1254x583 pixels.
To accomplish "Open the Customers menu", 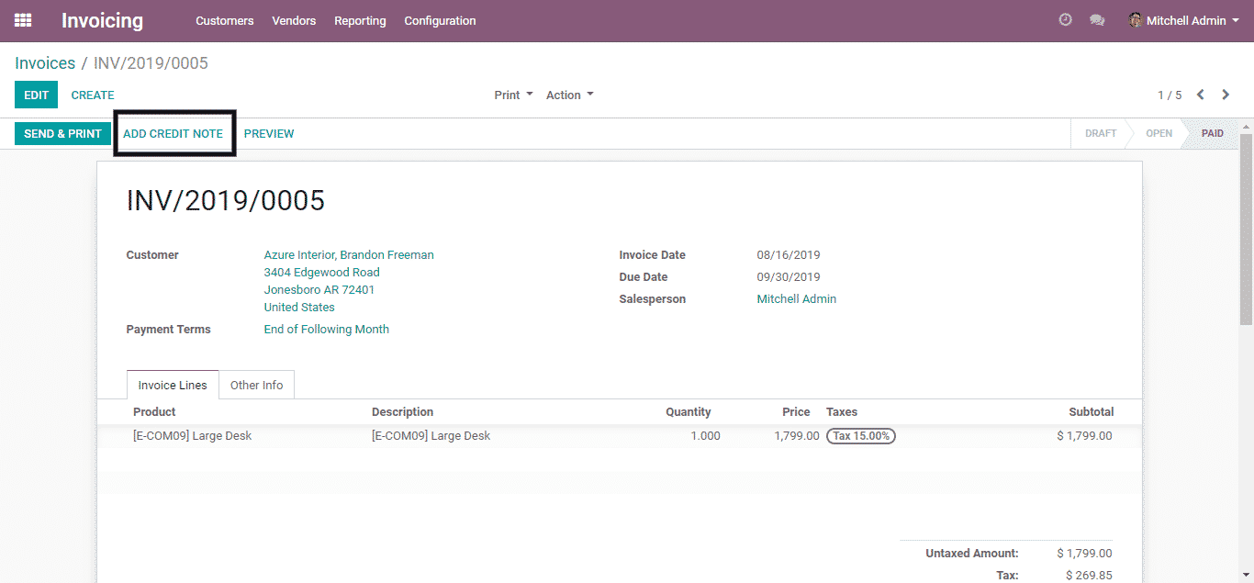I will [224, 20].
